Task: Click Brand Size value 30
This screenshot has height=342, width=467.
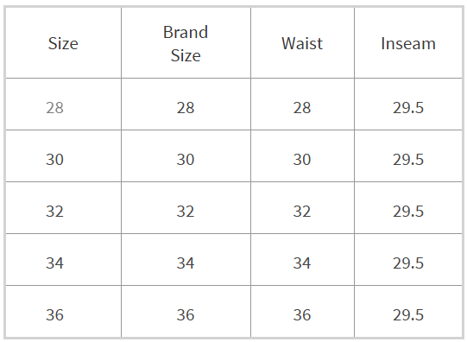Action: pos(186,160)
